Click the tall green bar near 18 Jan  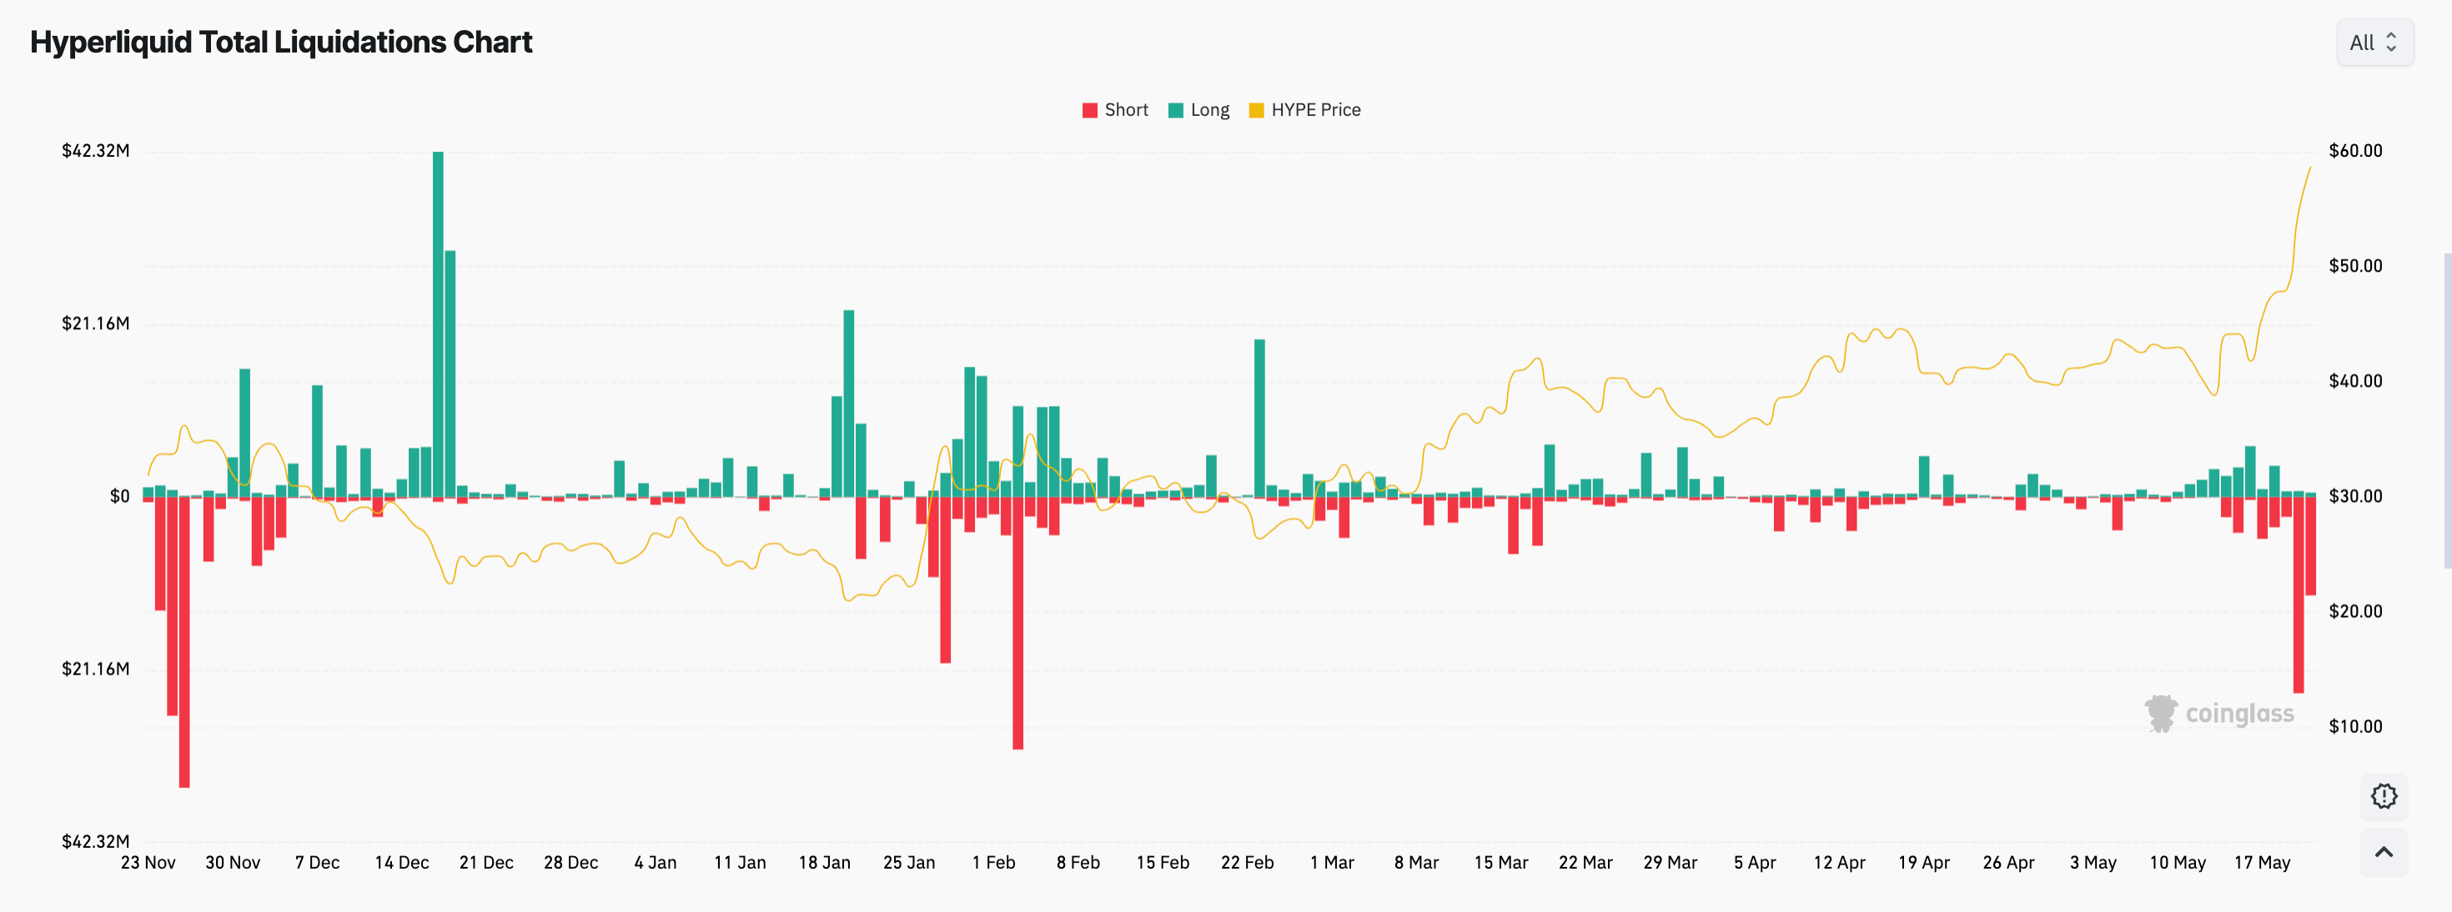click(x=848, y=403)
